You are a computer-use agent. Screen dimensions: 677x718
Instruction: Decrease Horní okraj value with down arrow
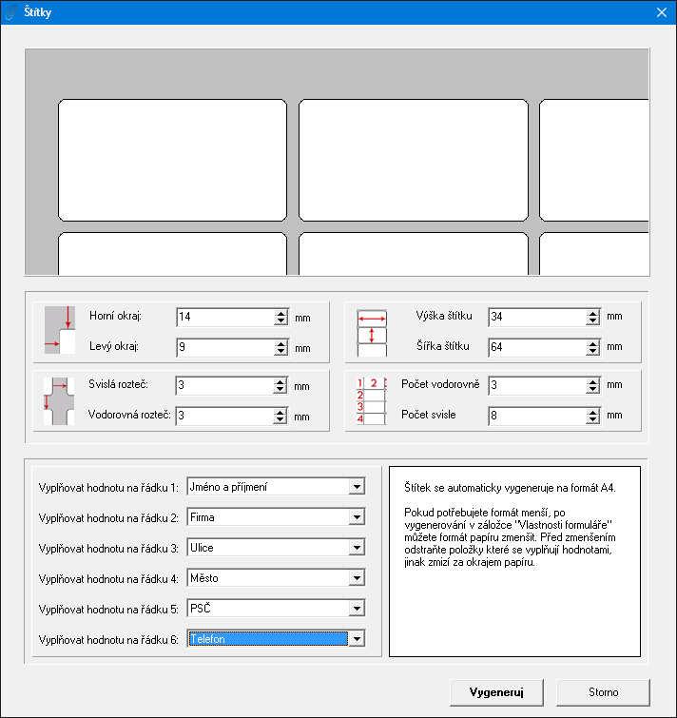(280, 321)
